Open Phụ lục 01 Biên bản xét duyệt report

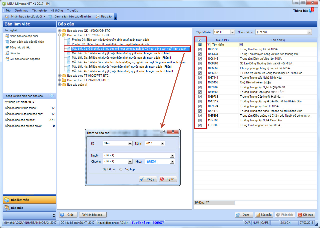click(110, 40)
